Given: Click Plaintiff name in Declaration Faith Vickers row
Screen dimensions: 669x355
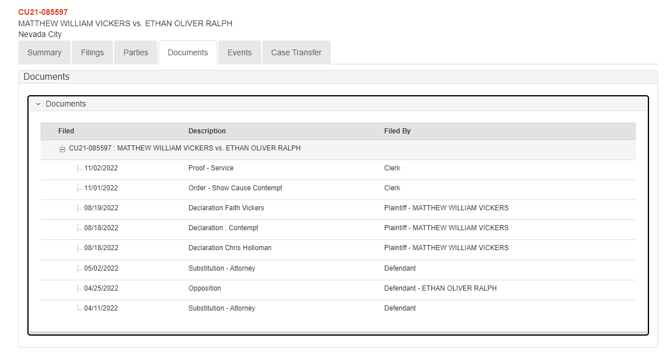Looking at the screenshot, I should [x=446, y=208].
